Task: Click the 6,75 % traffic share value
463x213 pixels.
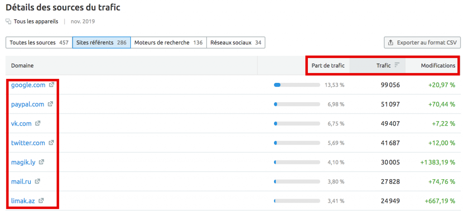Action: tap(336, 123)
